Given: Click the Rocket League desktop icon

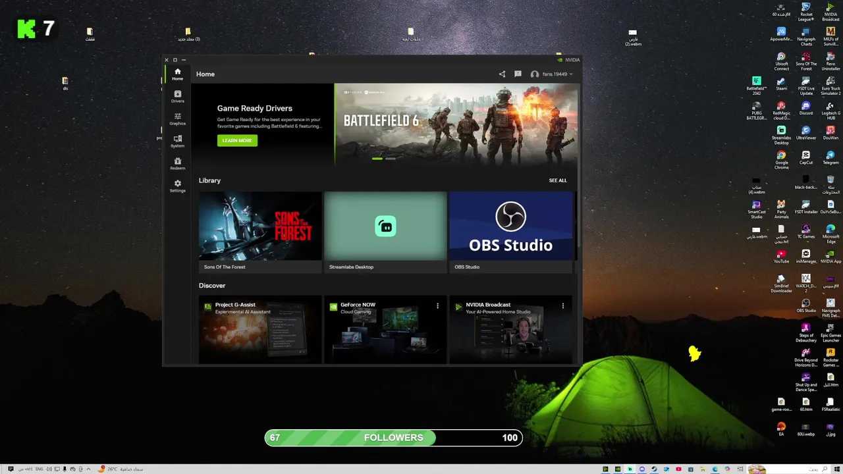Looking at the screenshot, I should click(x=806, y=12).
